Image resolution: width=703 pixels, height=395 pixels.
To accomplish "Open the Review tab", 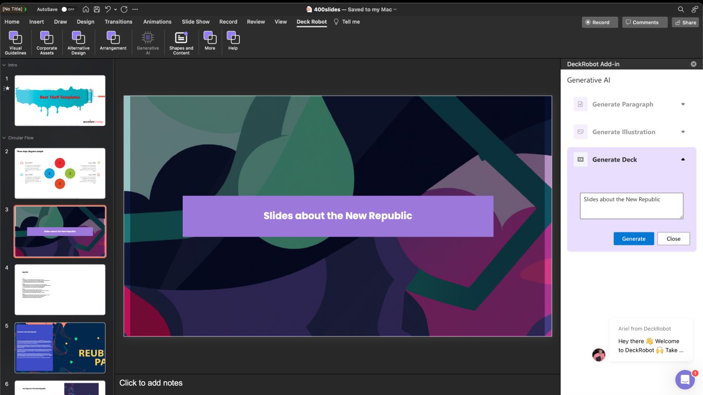I will 256,22.
